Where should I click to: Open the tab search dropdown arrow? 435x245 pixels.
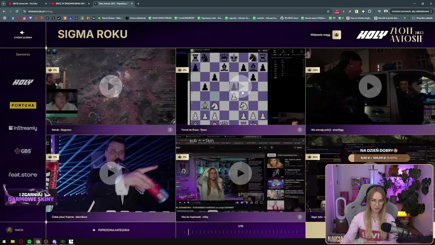[3, 3]
